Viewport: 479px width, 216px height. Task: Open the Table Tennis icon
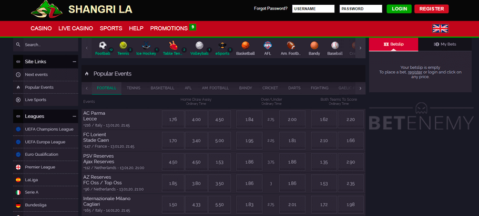point(173,46)
